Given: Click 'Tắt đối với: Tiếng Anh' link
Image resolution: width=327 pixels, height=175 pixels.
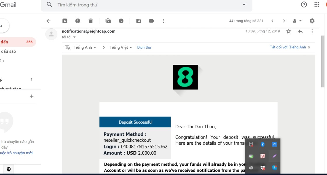Looking at the screenshot, I should 288,47.
